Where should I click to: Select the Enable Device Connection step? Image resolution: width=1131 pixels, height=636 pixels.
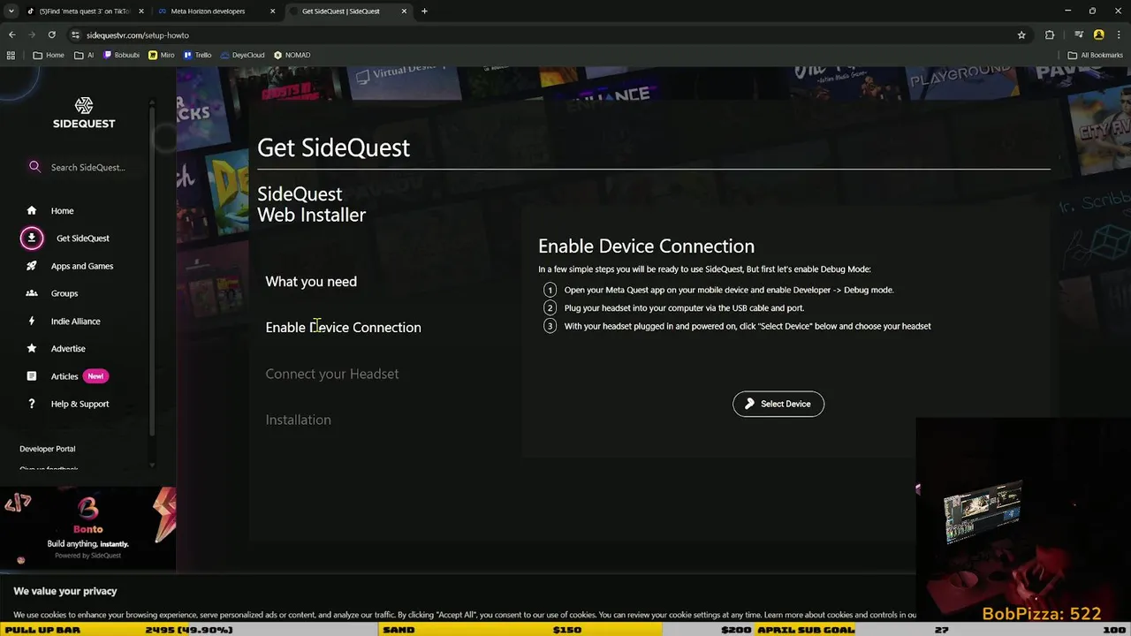pyautogui.click(x=343, y=327)
